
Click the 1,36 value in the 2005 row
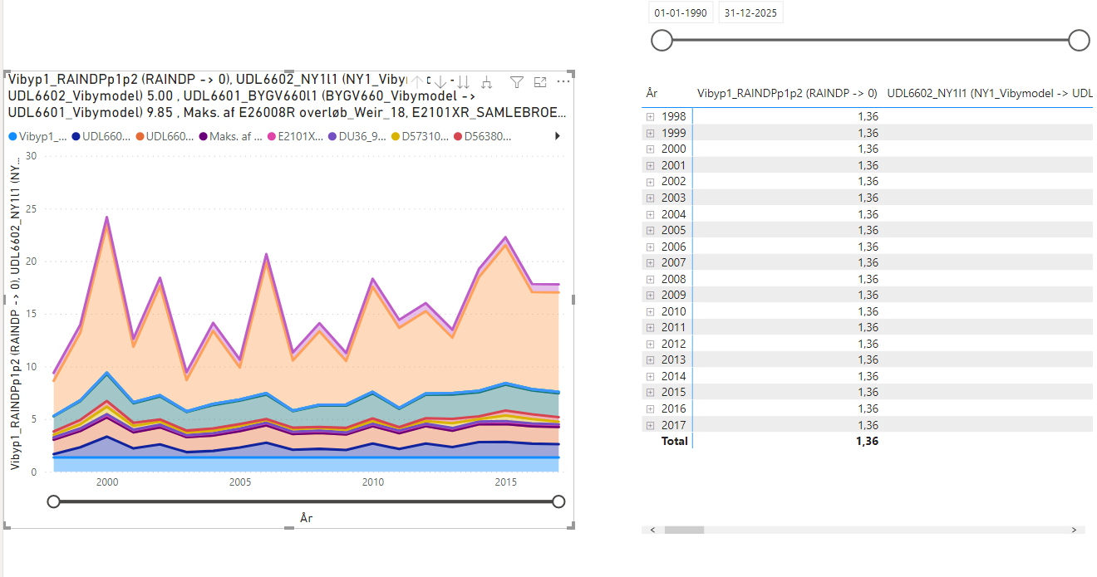[x=868, y=230]
